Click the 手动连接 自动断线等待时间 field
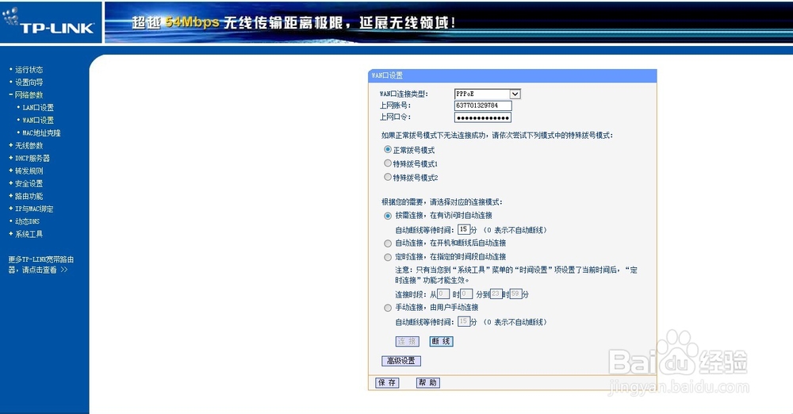793x414 pixels. tap(464, 321)
